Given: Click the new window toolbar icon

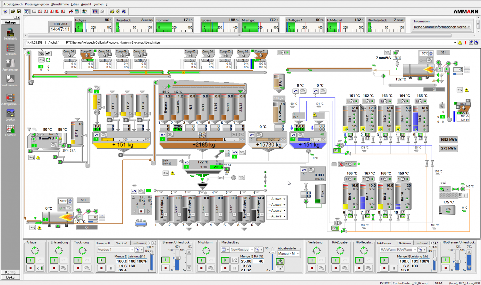Looking at the screenshot, I should [5, 12].
